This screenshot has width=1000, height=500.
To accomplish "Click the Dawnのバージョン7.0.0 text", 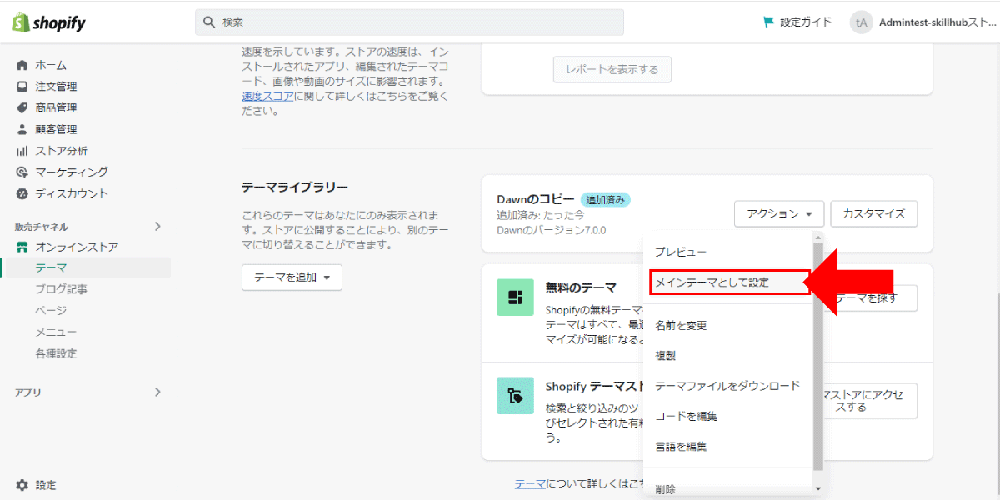I will tap(552, 230).
